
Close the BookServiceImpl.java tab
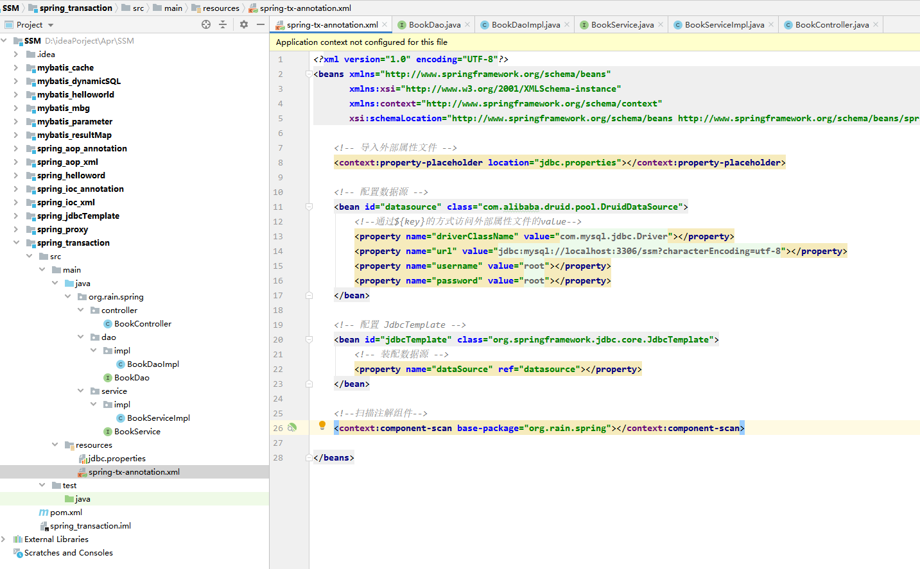pos(771,24)
